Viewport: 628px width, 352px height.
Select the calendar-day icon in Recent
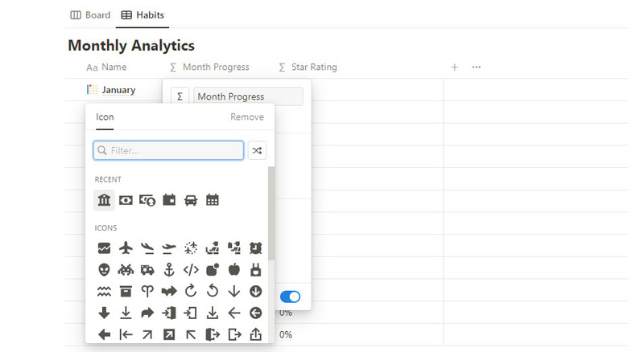pos(169,200)
